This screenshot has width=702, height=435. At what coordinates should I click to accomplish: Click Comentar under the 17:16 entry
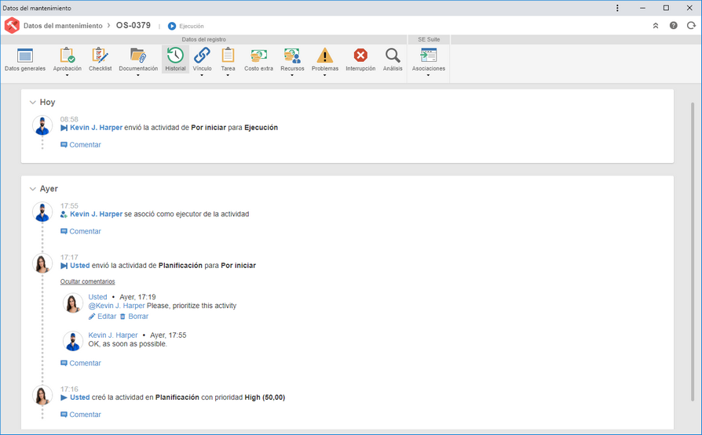click(81, 415)
